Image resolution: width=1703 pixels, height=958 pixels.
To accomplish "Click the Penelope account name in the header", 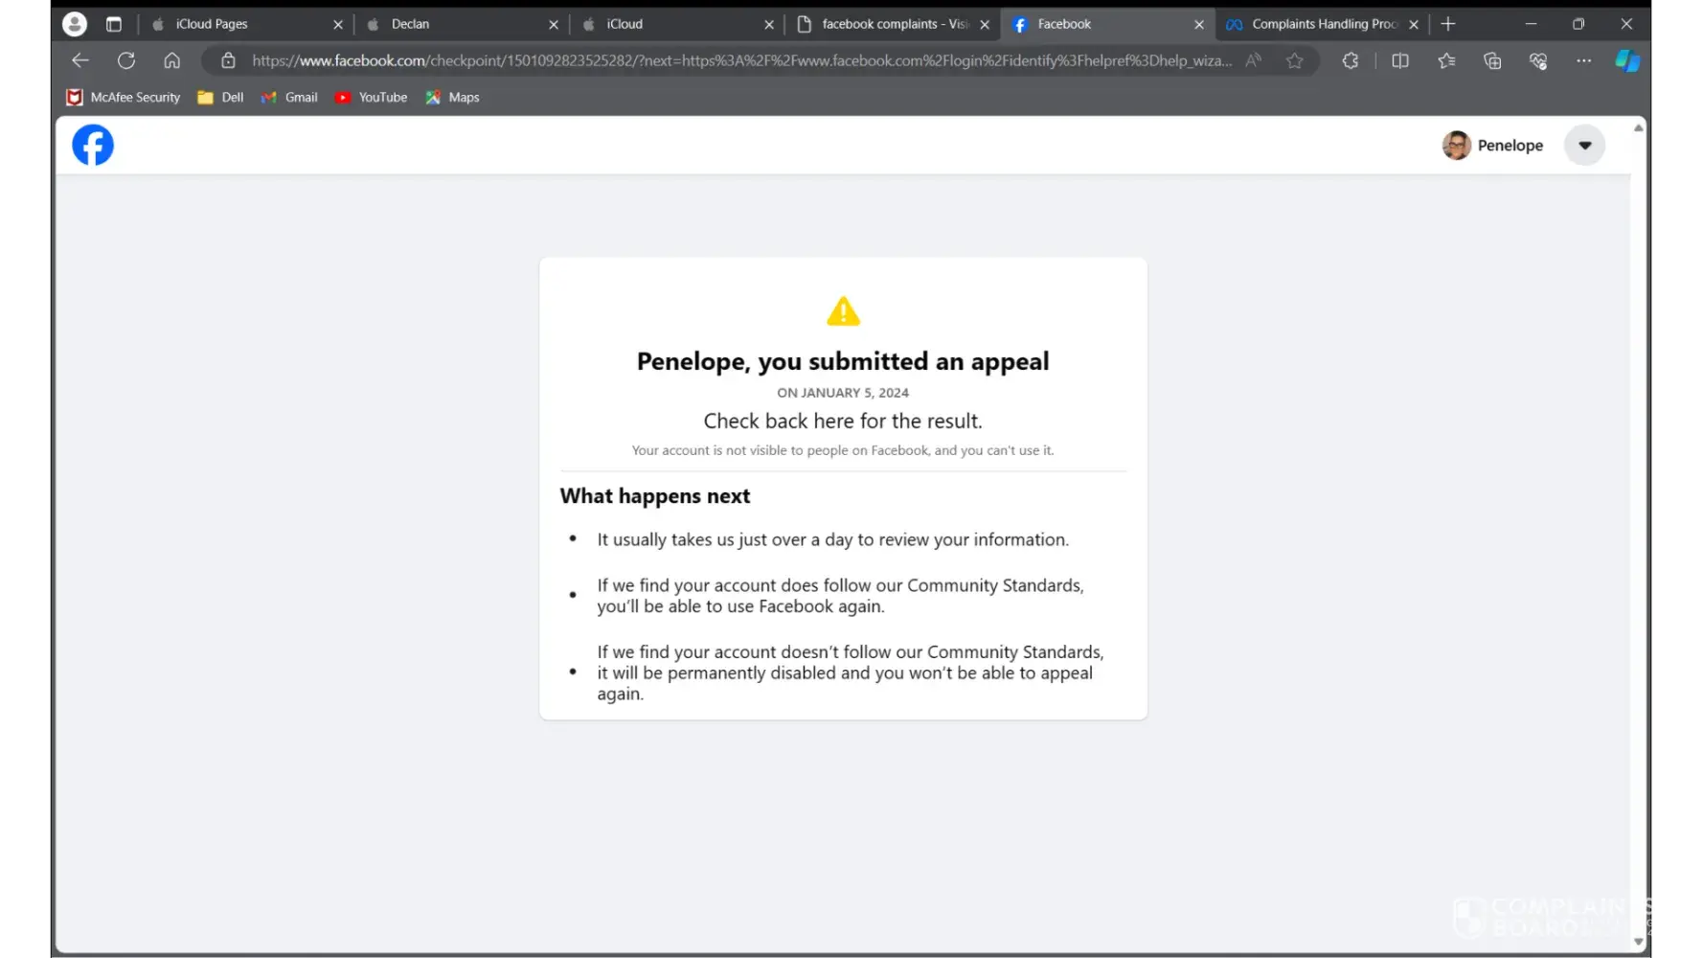I will [x=1510, y=146].
